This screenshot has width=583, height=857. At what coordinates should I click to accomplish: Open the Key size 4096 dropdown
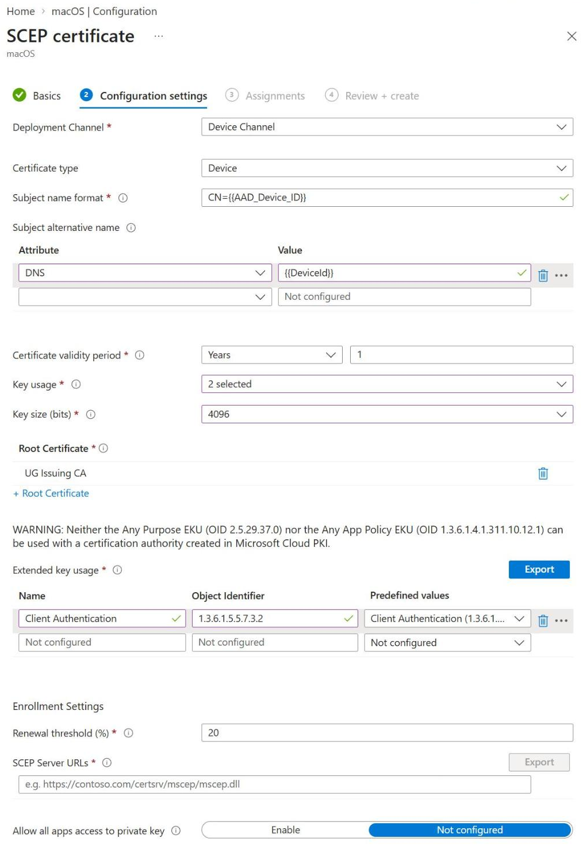coord(387,414)
